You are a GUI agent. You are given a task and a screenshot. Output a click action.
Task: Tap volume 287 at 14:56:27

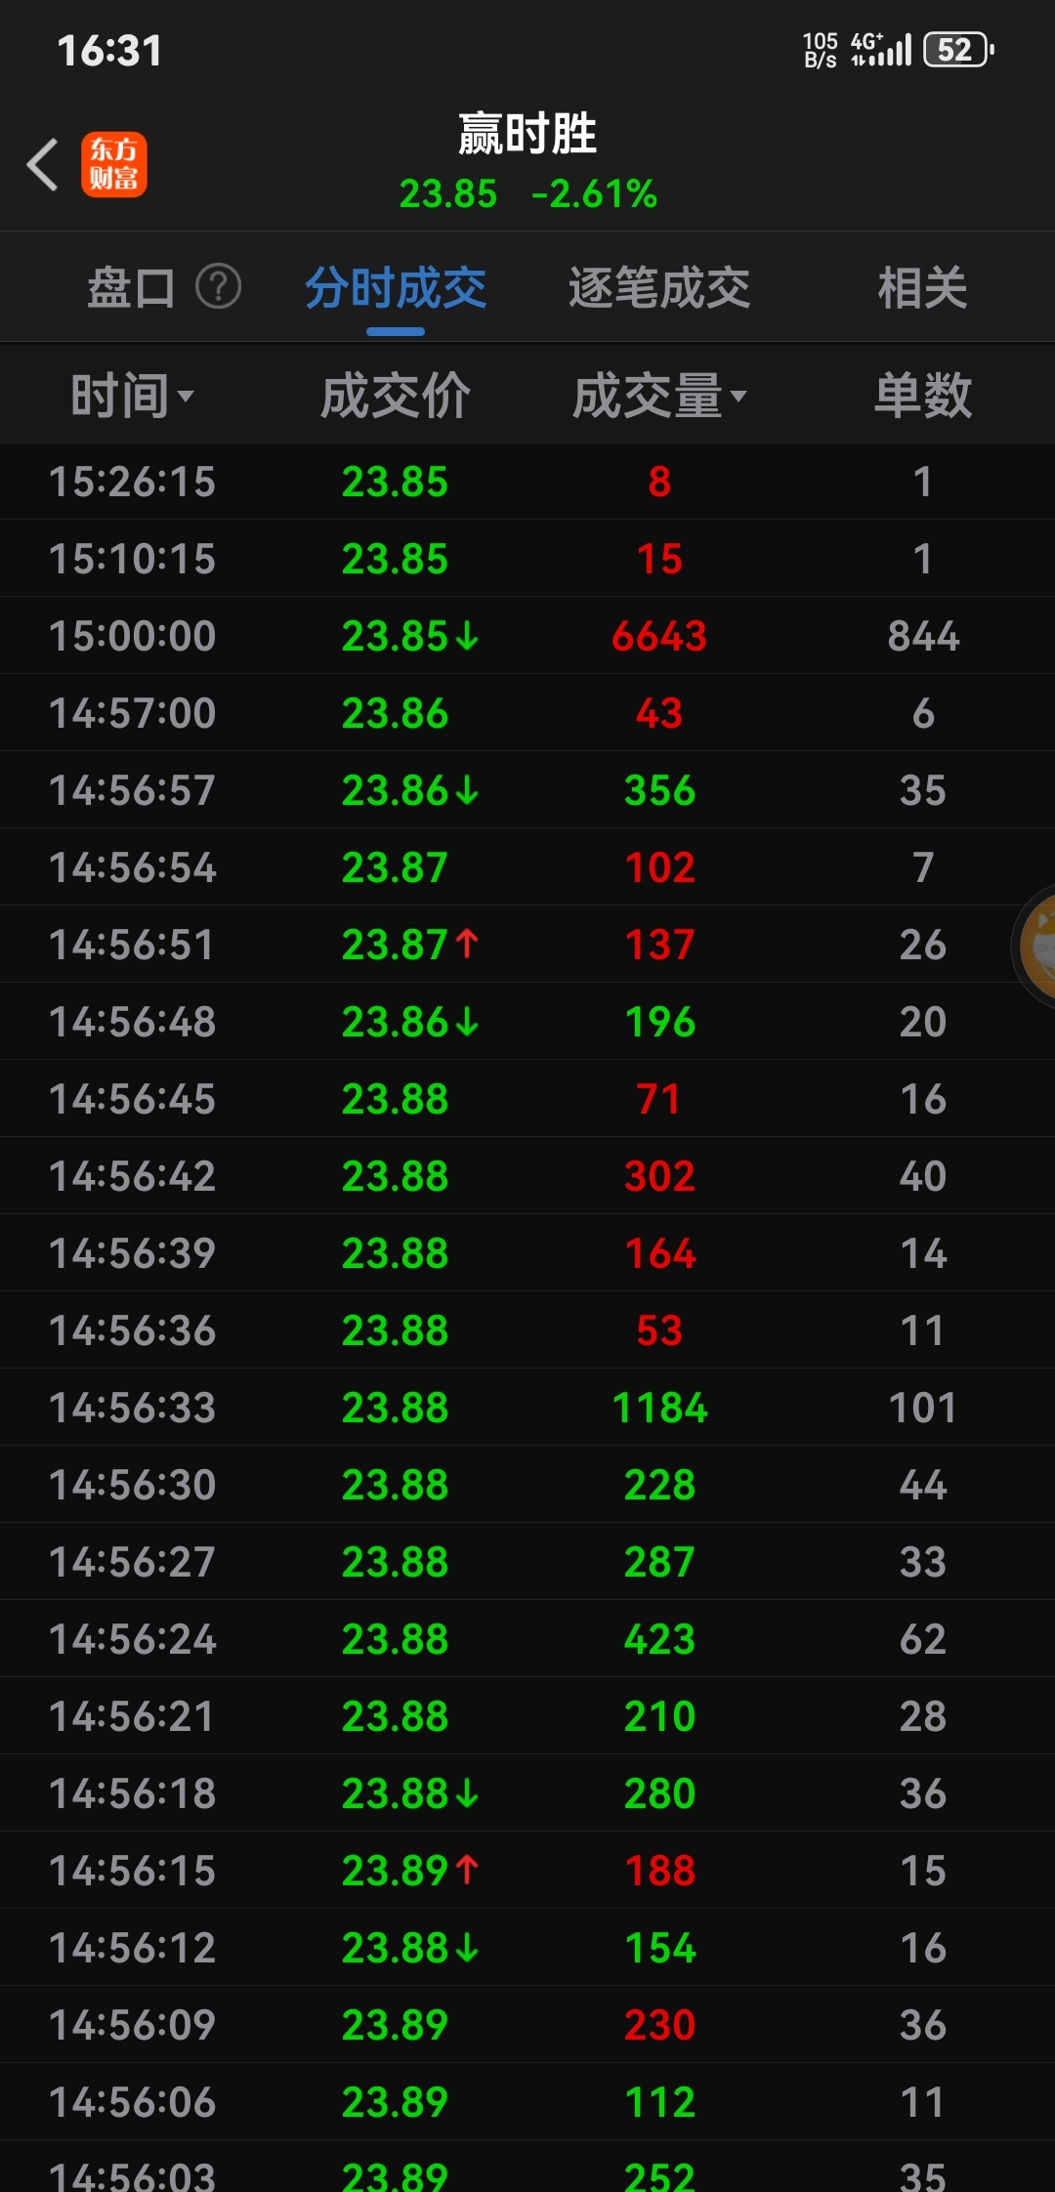pyautogui.click(x=659, y=1562)
